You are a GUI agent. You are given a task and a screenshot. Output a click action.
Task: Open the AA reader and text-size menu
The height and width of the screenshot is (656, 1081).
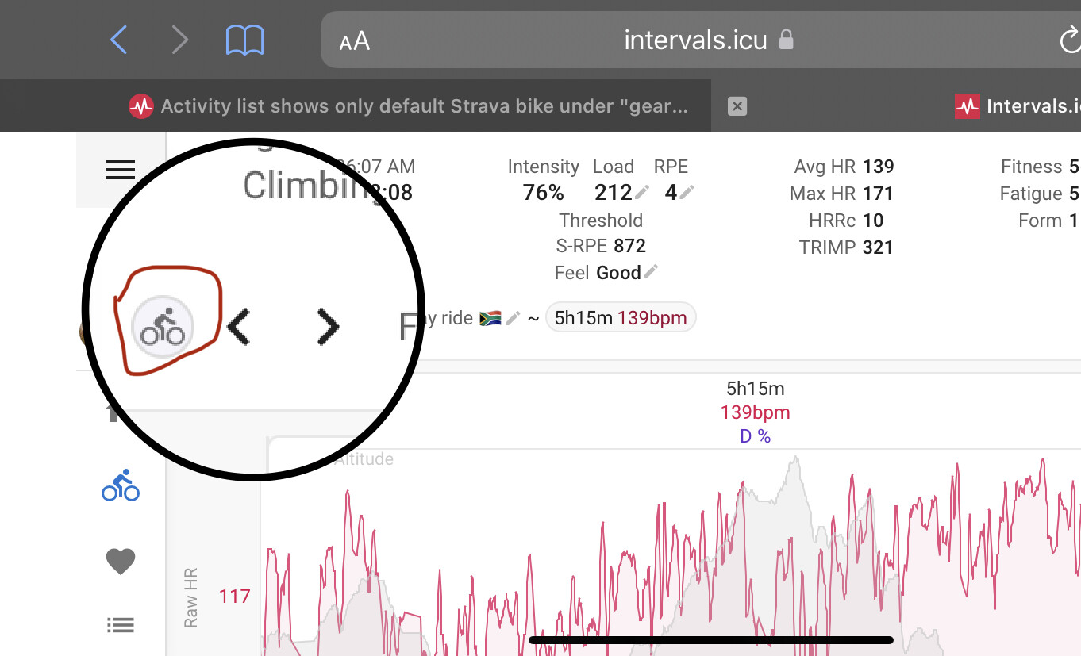(x=354, y=40)
